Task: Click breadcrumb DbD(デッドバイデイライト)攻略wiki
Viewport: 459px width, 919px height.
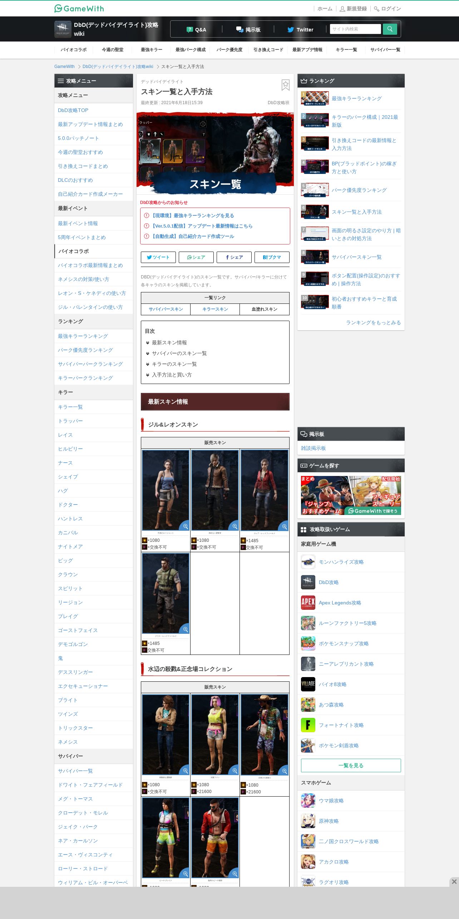Action: [118, 67]
